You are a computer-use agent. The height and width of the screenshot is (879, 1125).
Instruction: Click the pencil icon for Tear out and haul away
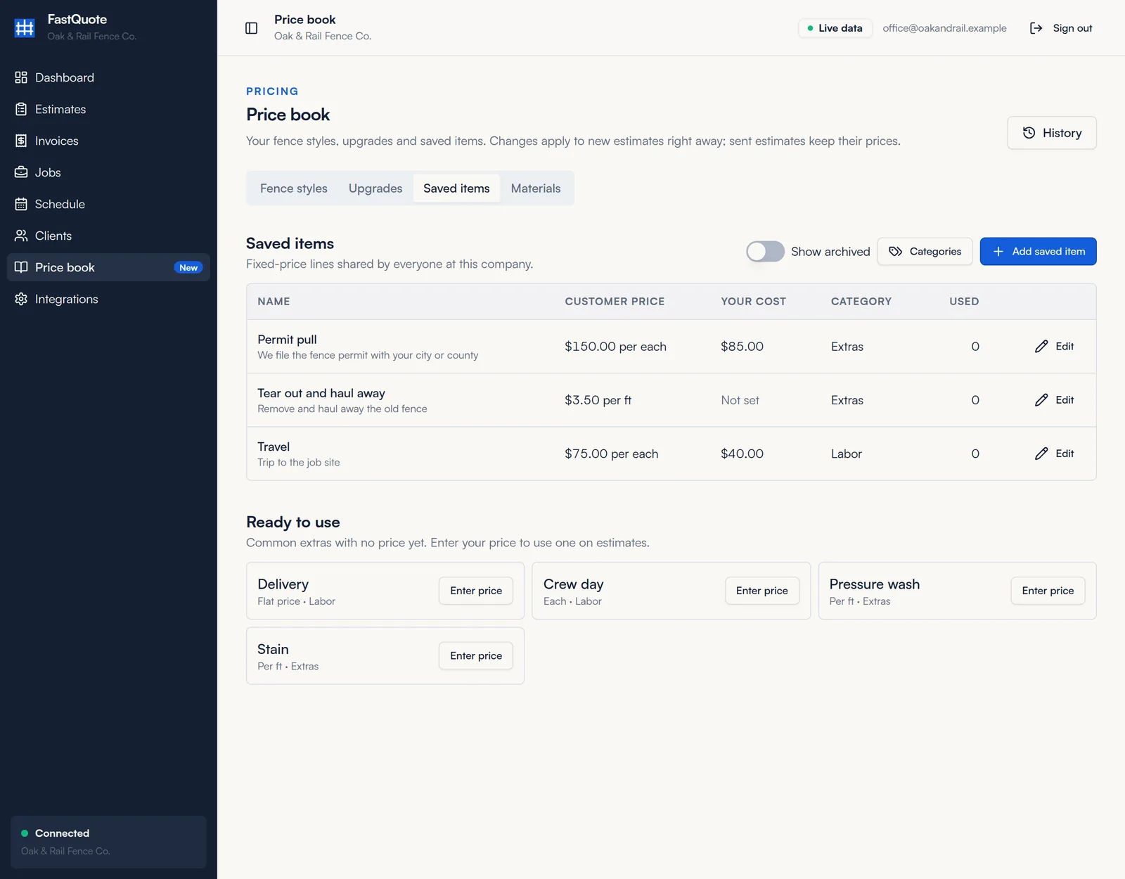click(1041, 400)
